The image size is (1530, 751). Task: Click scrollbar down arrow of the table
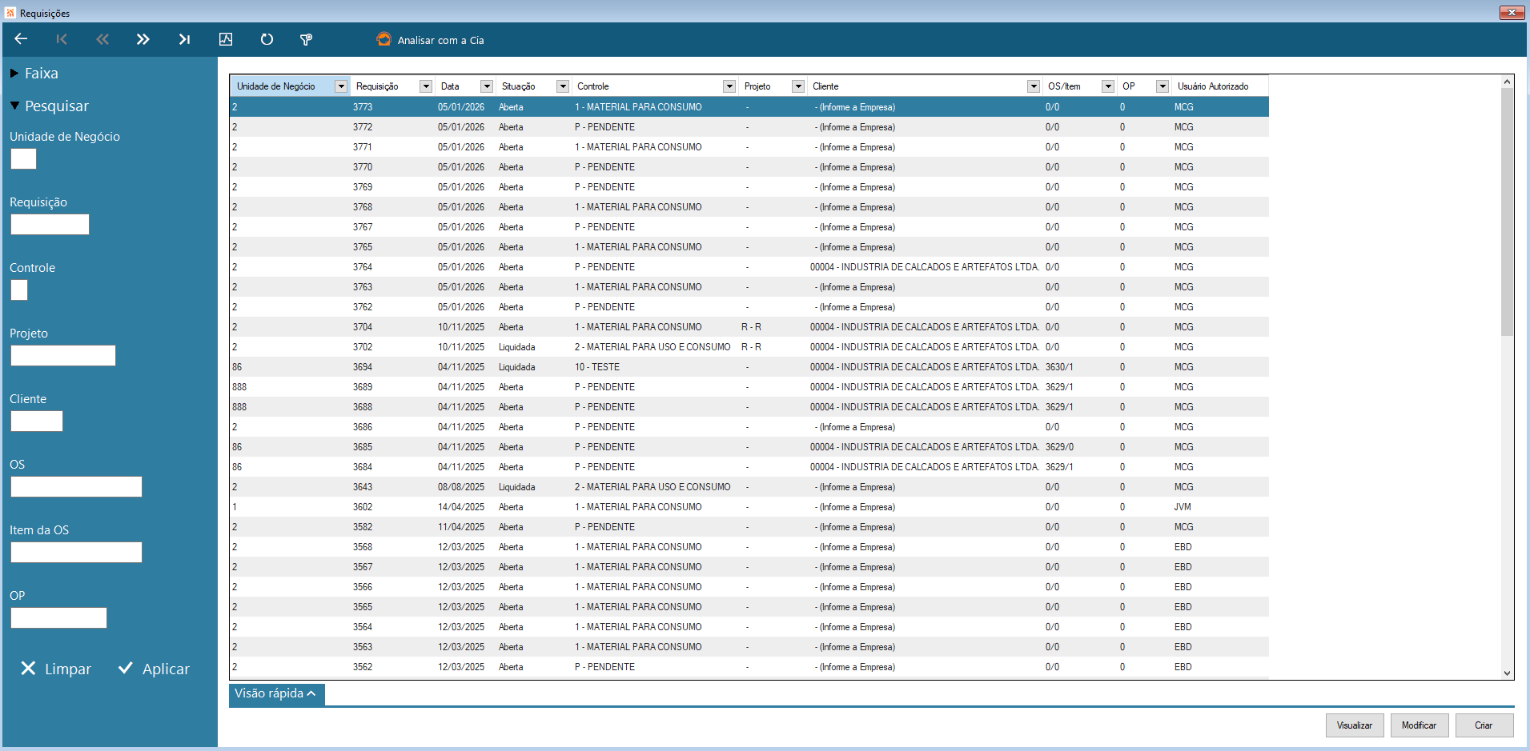1508,673
